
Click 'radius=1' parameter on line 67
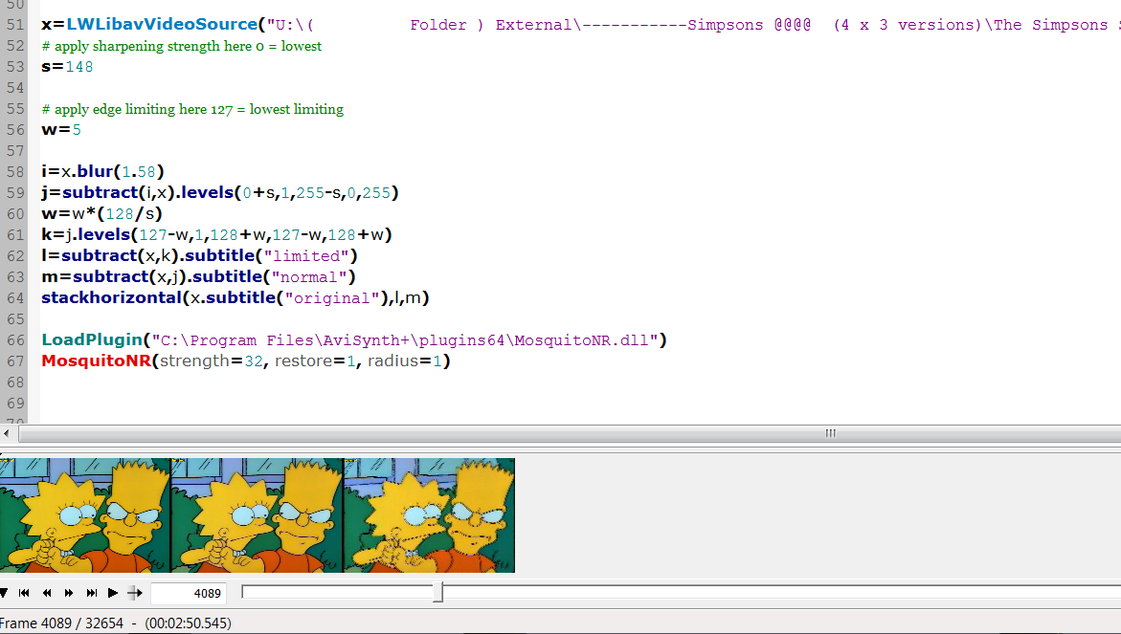[x=405, y=361]
